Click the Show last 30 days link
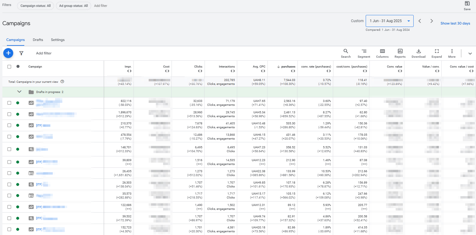This screenshot has height=235, width=476. [455, 23]
